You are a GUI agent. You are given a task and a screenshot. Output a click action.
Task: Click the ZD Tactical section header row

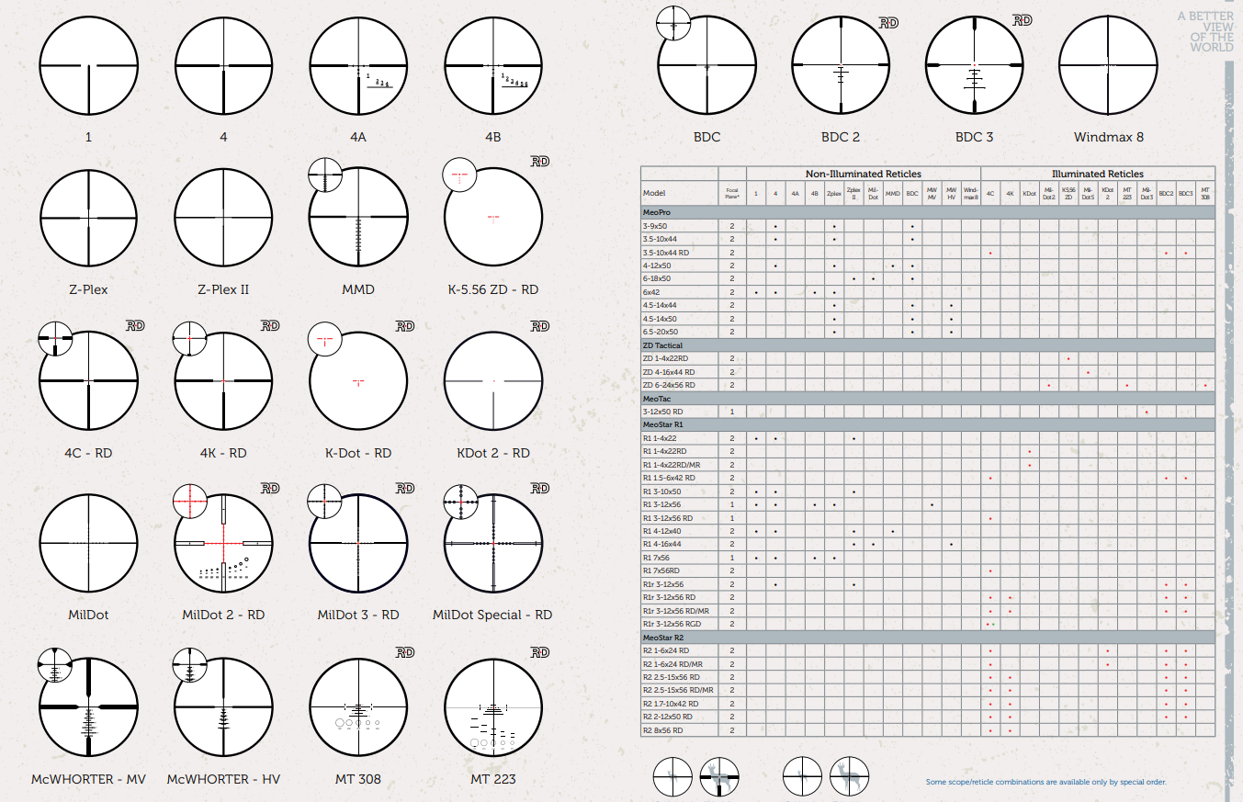(x=927, y=345)
